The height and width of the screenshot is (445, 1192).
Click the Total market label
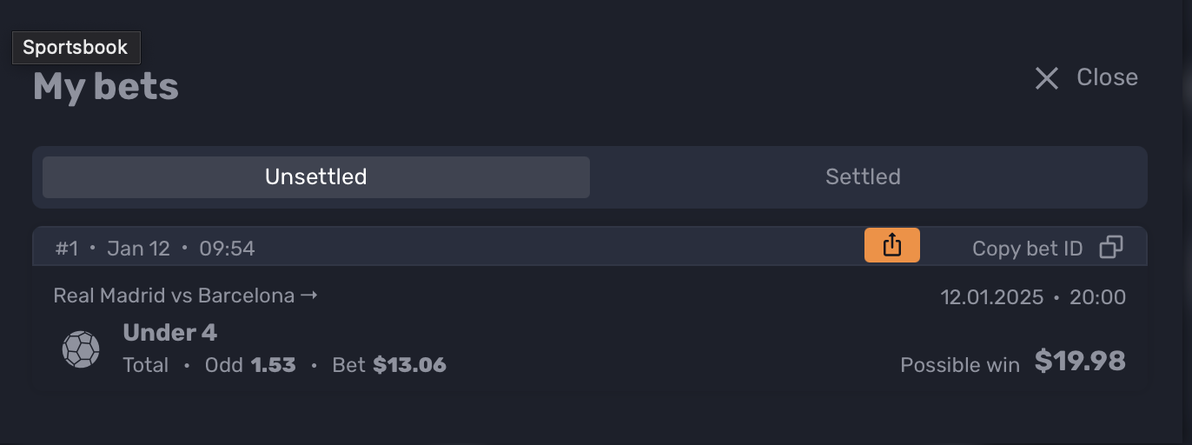(x=146, y=365)
